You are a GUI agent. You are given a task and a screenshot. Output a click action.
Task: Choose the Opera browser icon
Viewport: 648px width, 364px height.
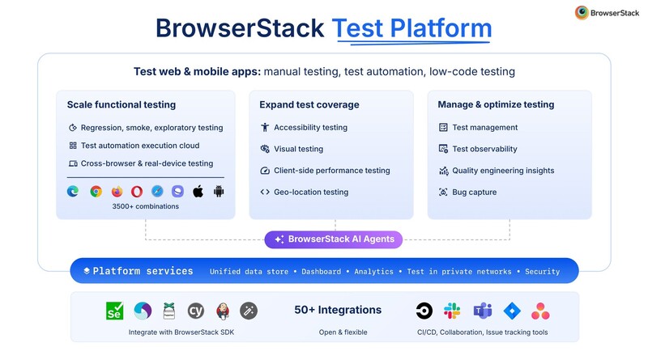(137, 192)
